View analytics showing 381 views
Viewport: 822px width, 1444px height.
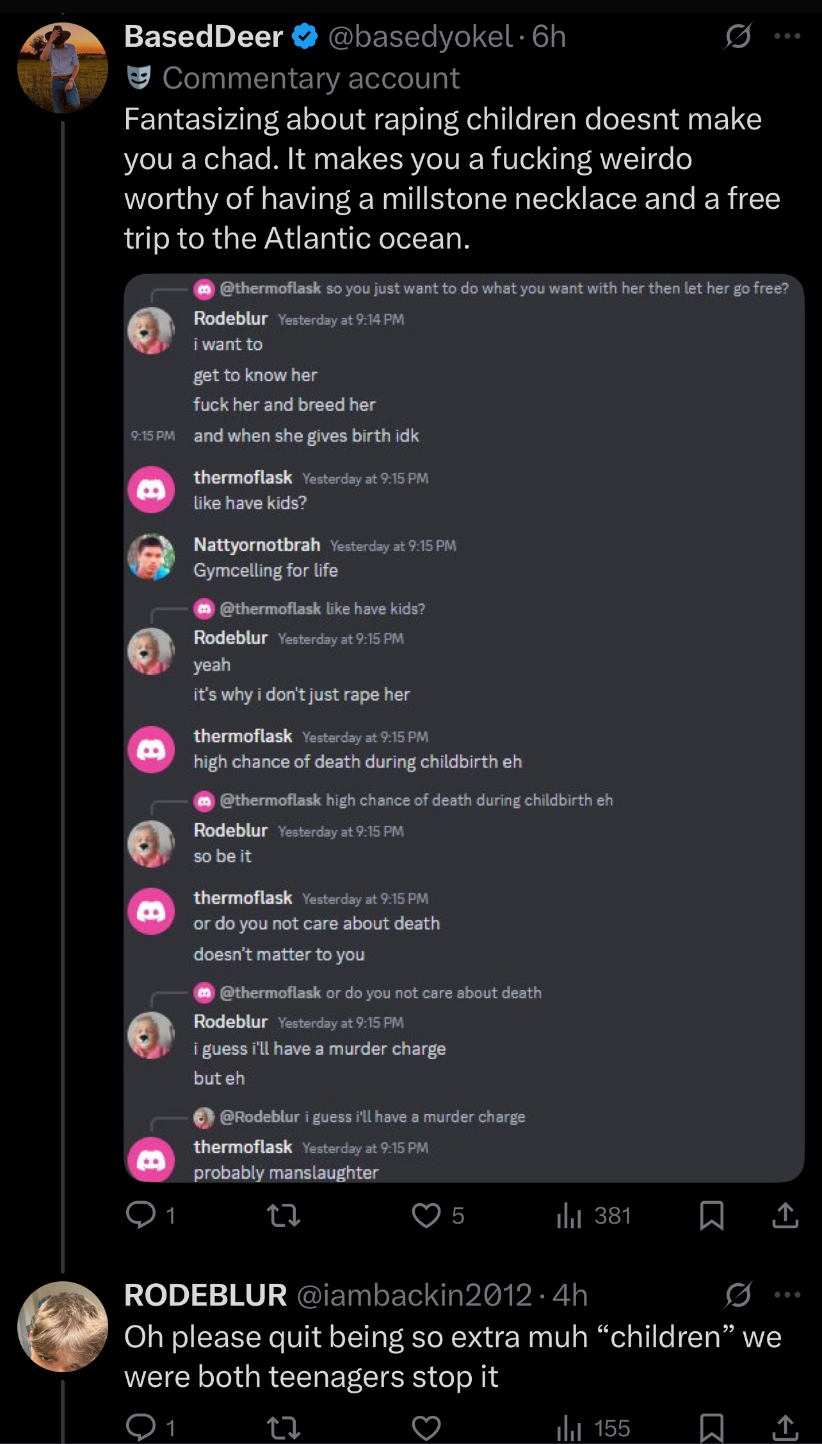[593, 1215]
